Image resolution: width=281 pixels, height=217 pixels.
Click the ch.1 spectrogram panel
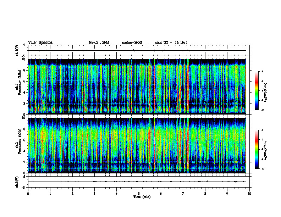click(137, 87)
